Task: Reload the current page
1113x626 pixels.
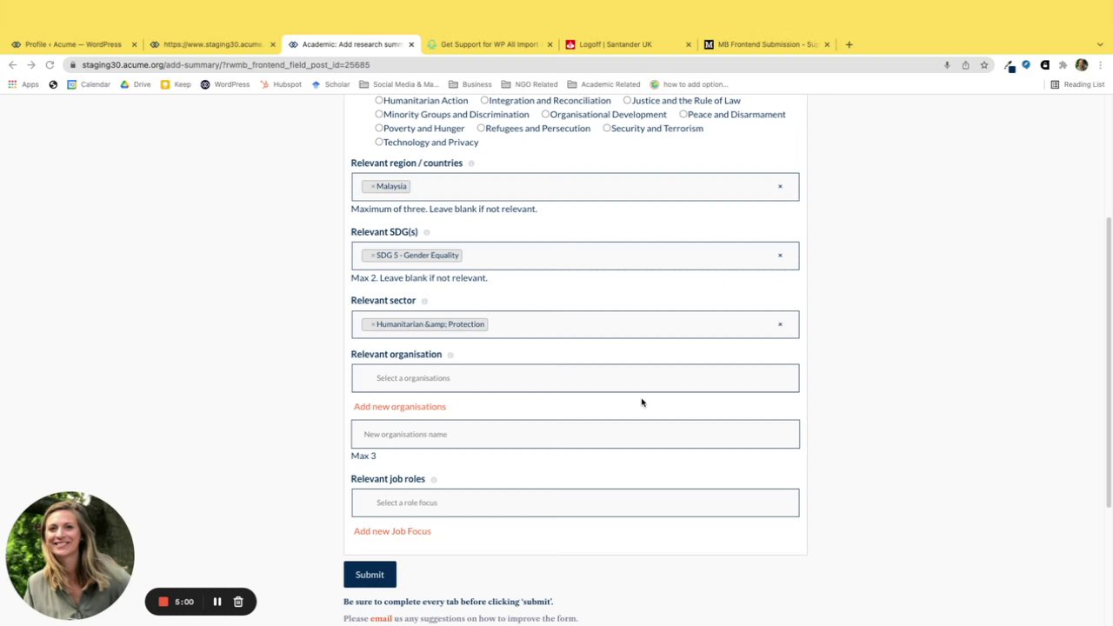Action: coord(50,65)
